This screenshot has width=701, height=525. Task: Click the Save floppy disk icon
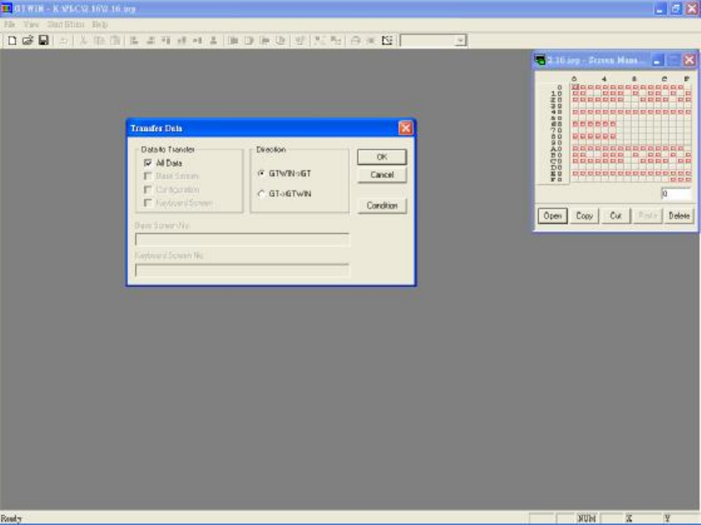pos(43,41)
